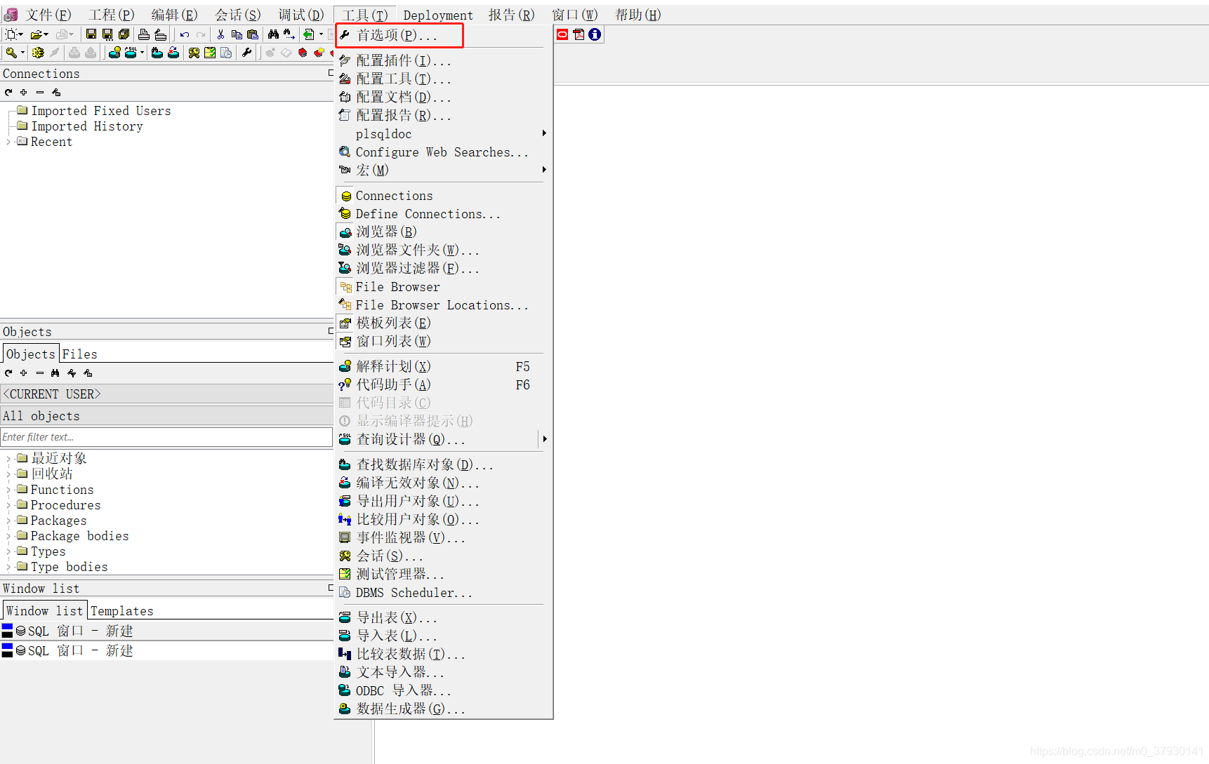The height and width of the screenshot is (764, 1209).
Task: Click the red Oracle icon right of menu
Action: 562,34
